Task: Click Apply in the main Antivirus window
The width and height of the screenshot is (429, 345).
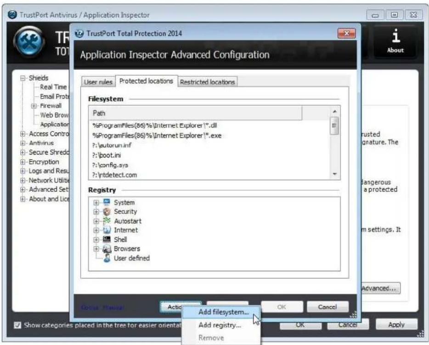Action: pyautogui.click(x=396, y=324)
